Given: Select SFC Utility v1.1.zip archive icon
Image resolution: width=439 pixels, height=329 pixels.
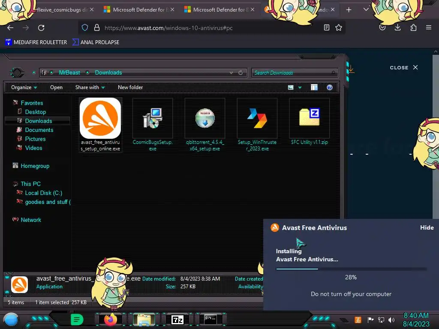Looking at the screenshot, I should (x=310, y=117).
